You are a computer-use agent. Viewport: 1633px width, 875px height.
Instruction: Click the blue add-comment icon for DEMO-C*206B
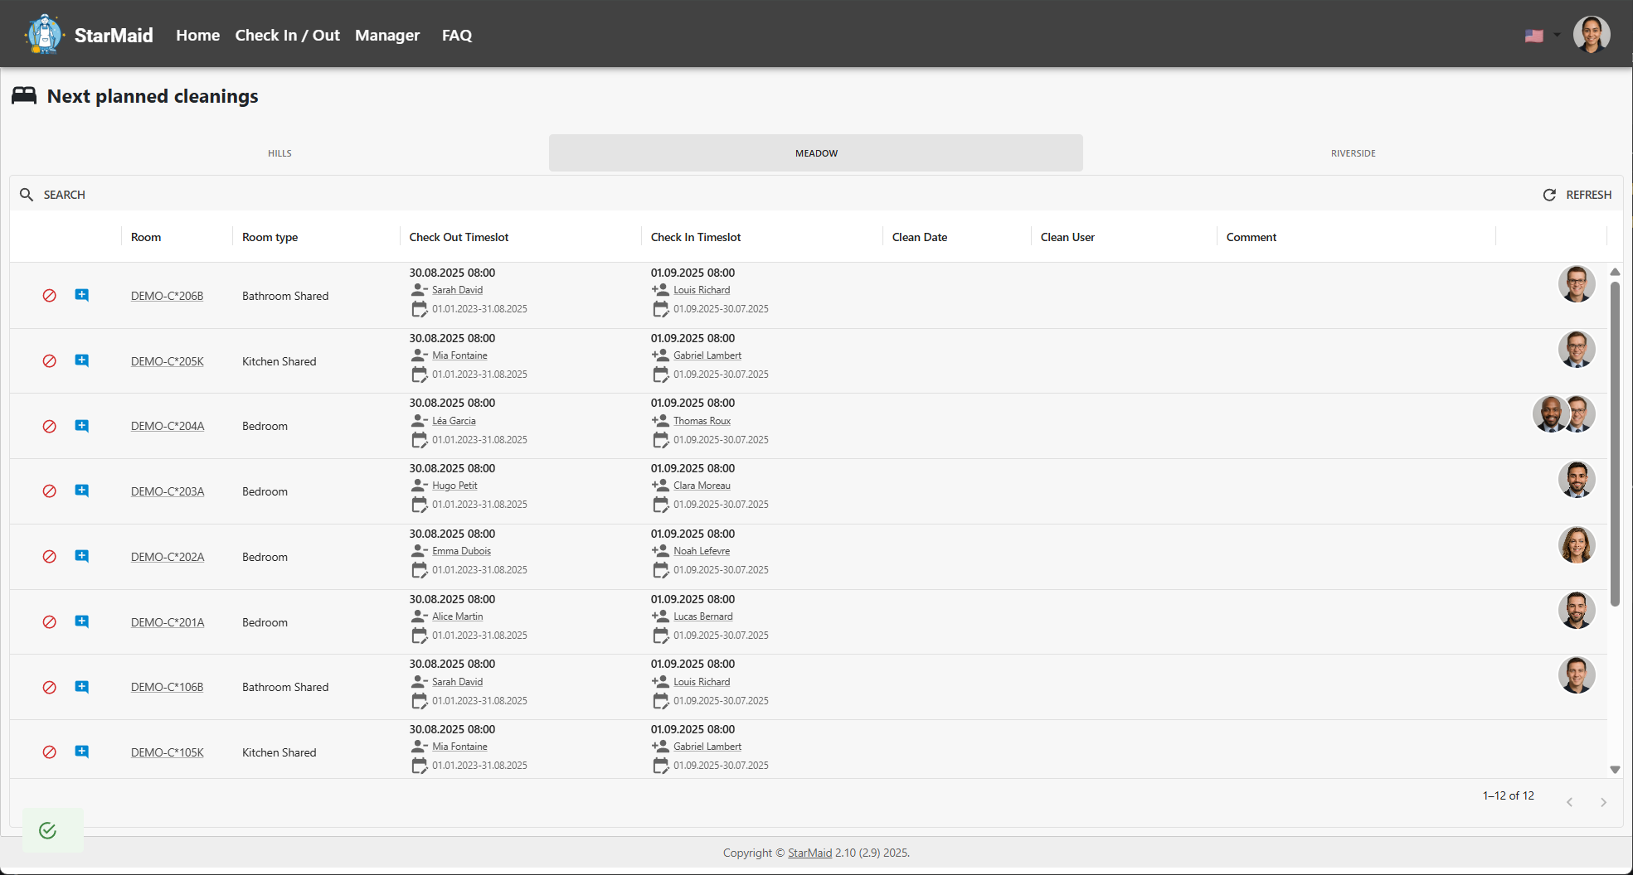click(x=82, y=295)
